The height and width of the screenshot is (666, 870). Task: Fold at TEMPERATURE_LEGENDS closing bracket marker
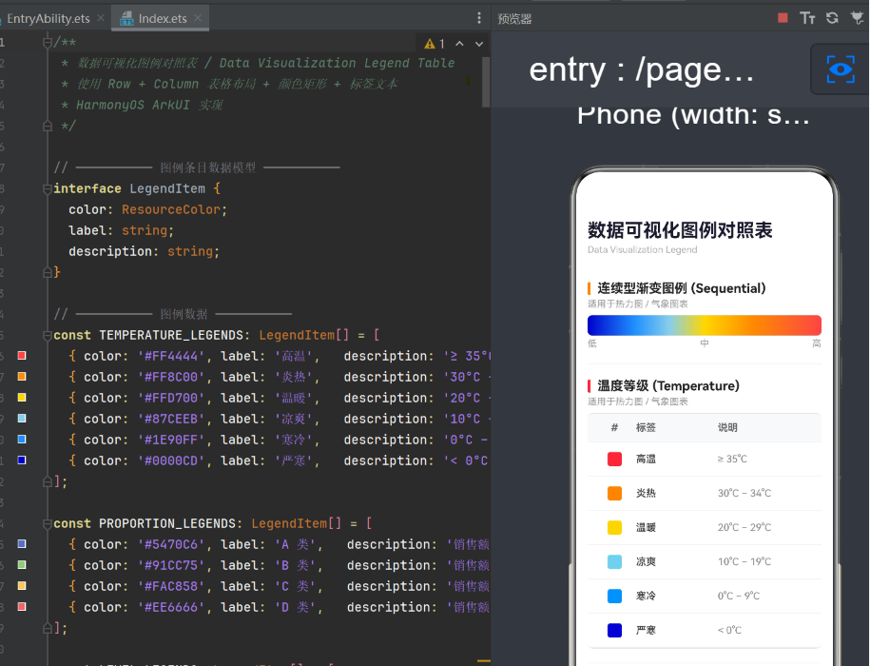coord(48,481)
